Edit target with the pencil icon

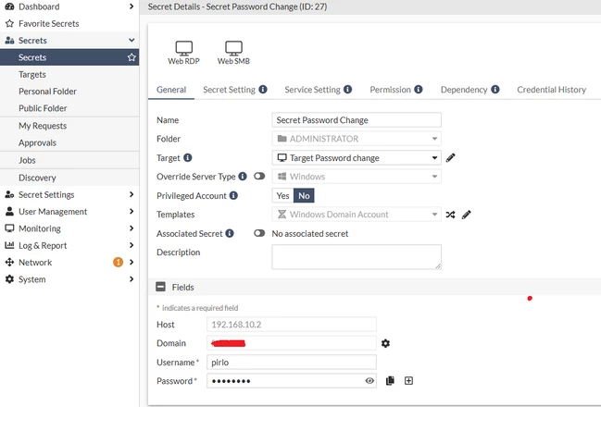click(451, 158)
